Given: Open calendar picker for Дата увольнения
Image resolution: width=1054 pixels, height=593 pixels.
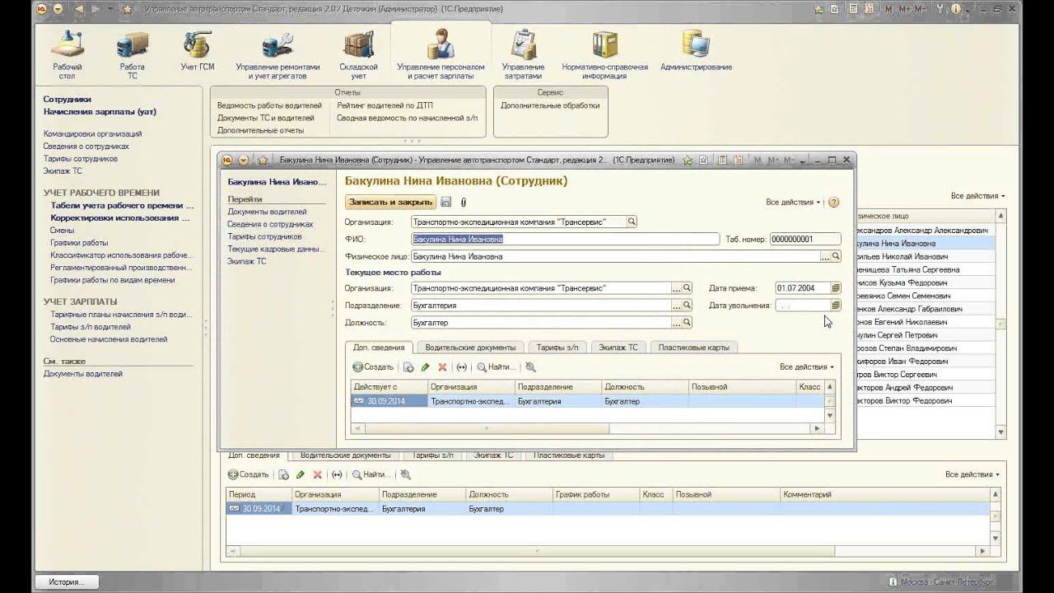Looking at the screenshot, I should click(836, 306).
